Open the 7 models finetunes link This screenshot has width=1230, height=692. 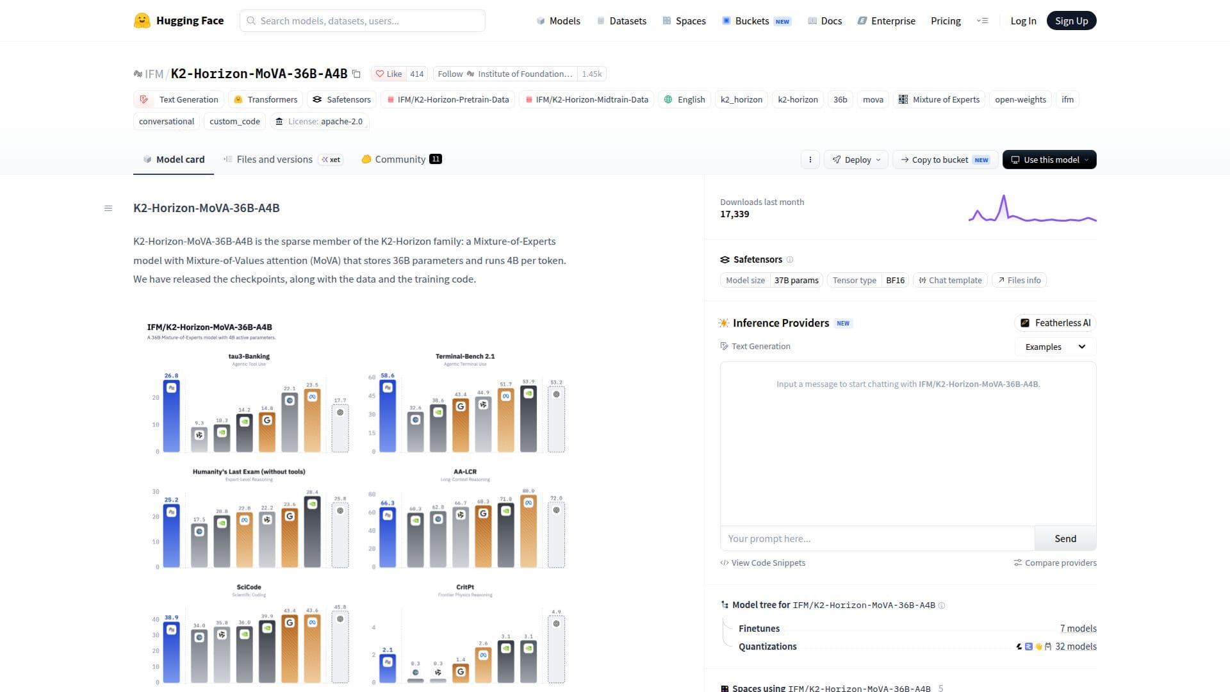(1078, 629)
